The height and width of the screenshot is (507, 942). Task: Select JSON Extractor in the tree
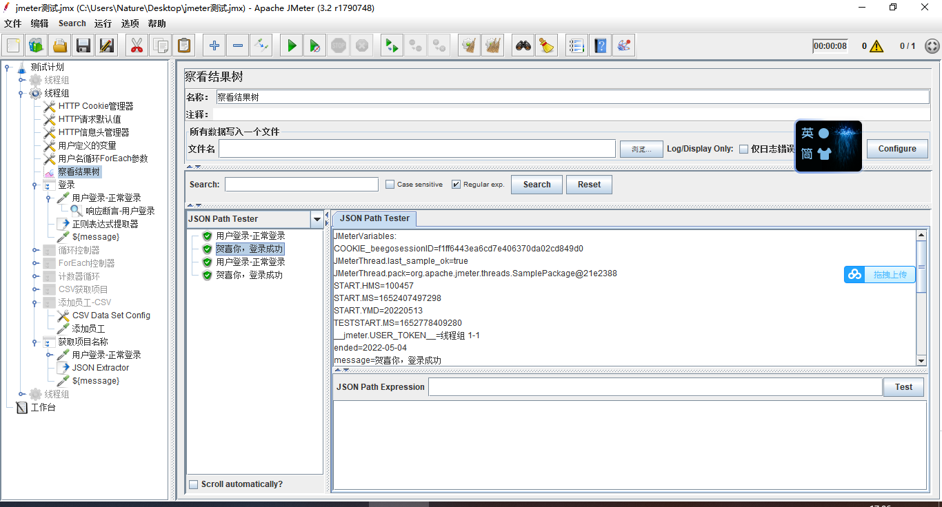(101, 368)
